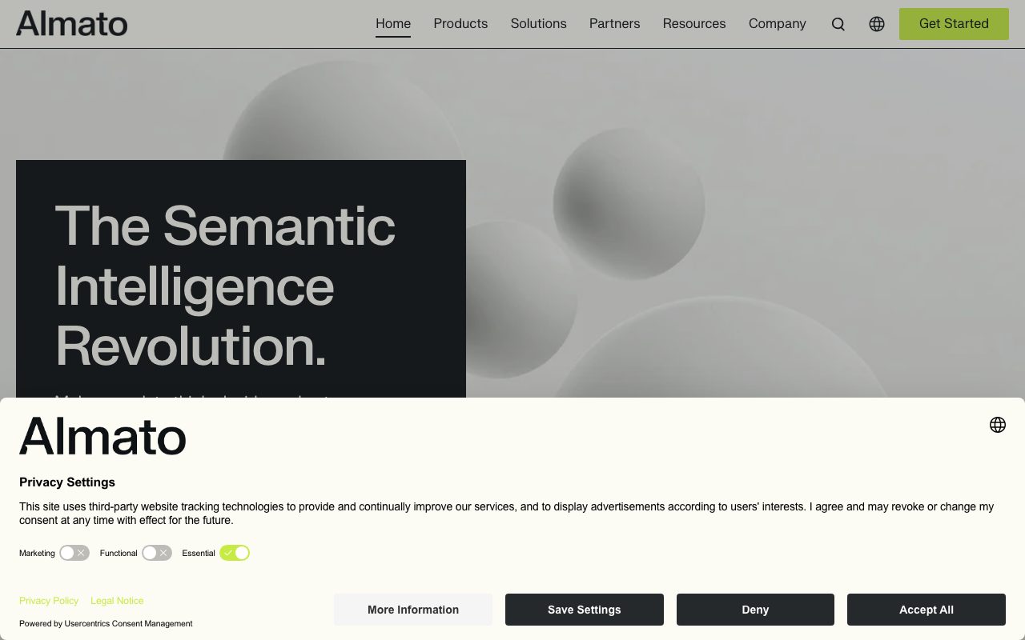
Task: Enable the Functional toggle
Action: point(157,553)
